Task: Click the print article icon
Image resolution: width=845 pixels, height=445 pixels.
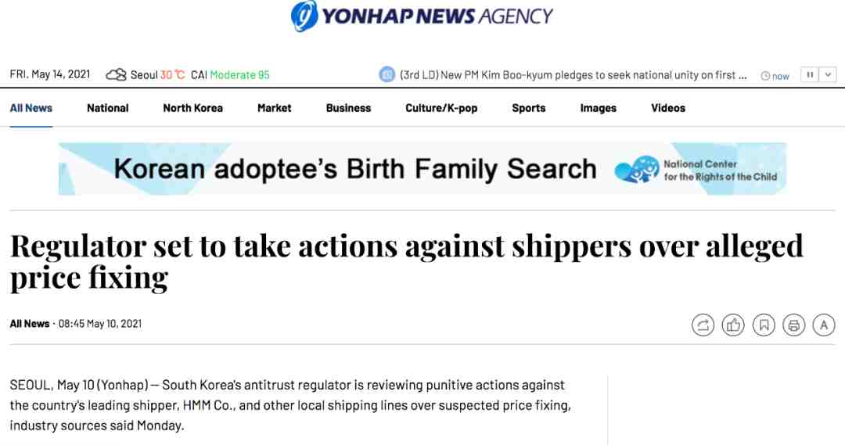Action: coord(794,325)
